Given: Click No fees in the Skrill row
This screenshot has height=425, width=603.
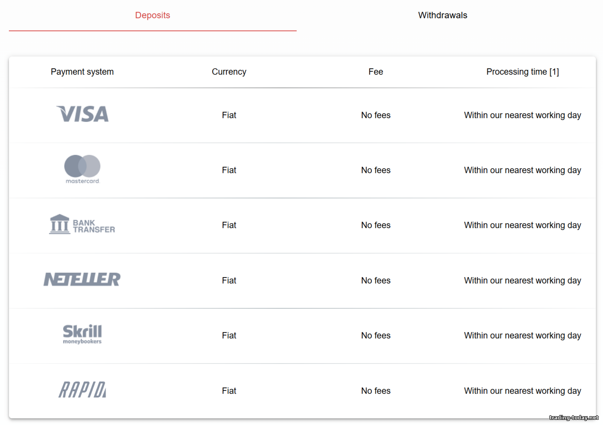Looking at the screenshot, I should coord(375,335).
